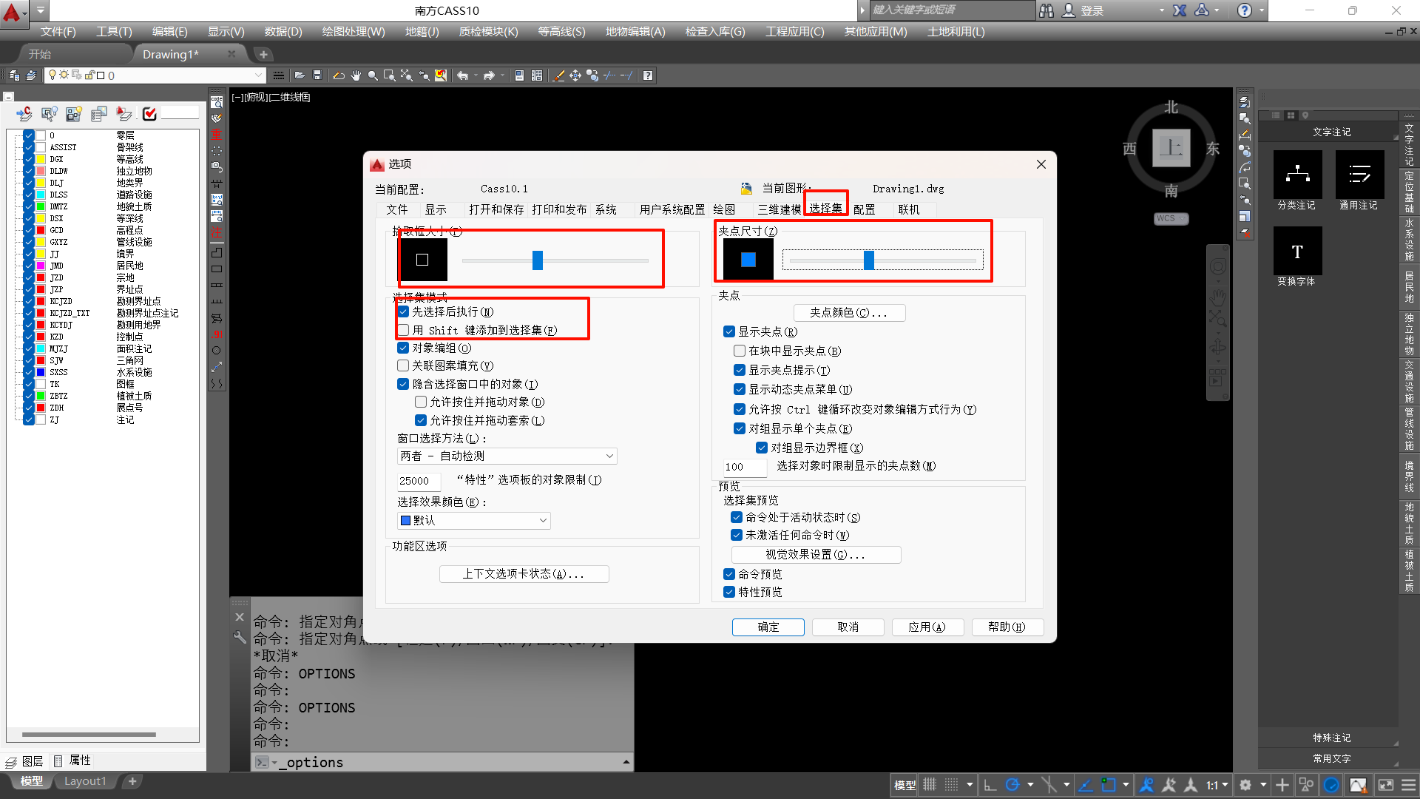Open the layer selector dropdown in toolbar
The image size is (1420, 799).
[258, 75]
